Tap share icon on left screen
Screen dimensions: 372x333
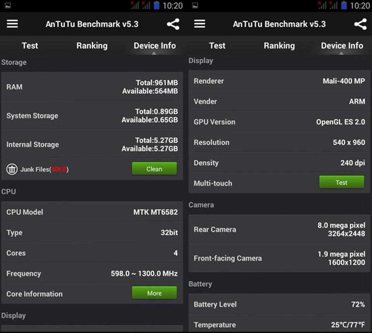coord(173,24)
